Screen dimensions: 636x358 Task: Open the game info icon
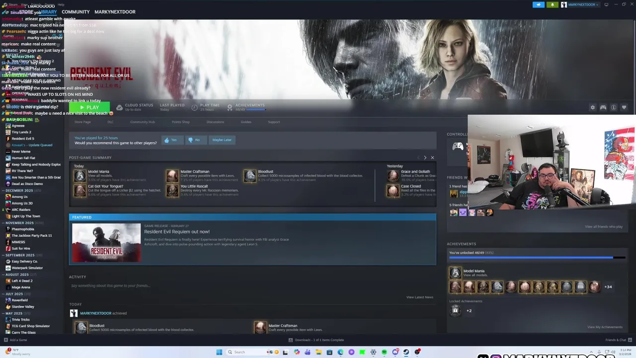pos(614,107)
